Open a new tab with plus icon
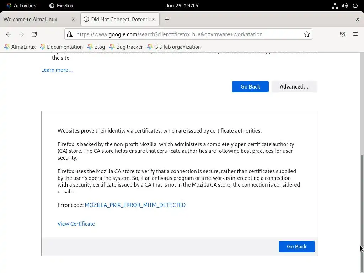364x273 pixels. click(167, 20)
